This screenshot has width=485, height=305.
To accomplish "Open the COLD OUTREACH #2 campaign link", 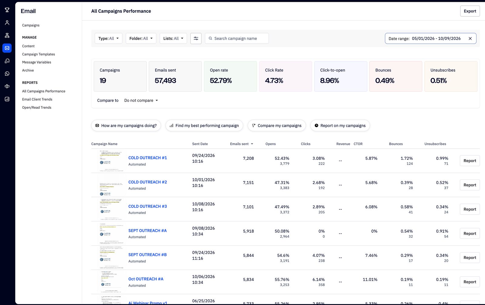I will click(148, 182).
